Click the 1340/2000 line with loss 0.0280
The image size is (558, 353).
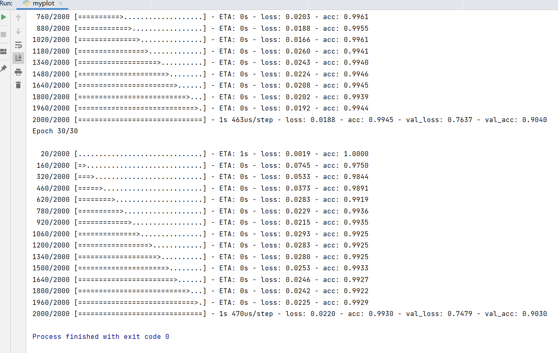point(201,257)
